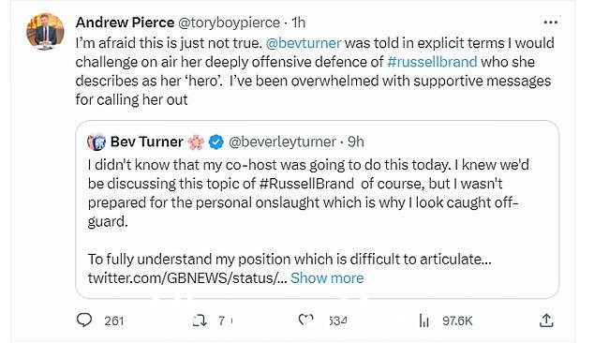
Task: Click the @beverleyturner handle
Action: [282, 142]
